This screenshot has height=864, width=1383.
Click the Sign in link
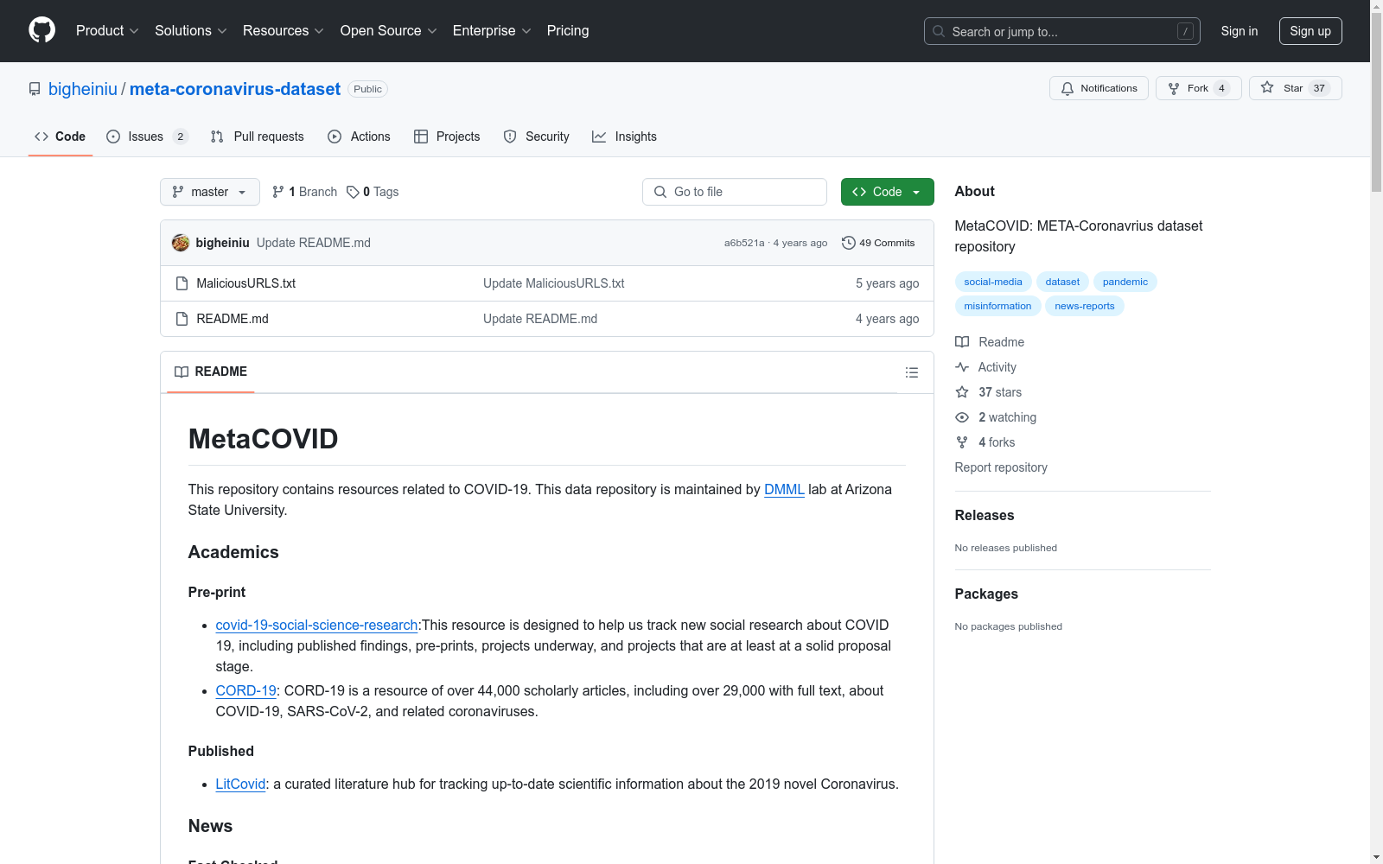pyautogui.click(x=1240, y=31)
